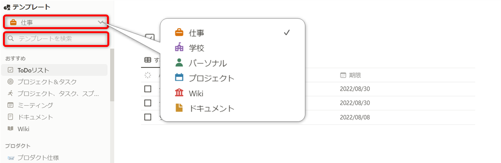Open the ToDoリスト template
501x163 pixels.
click(33, 70)
